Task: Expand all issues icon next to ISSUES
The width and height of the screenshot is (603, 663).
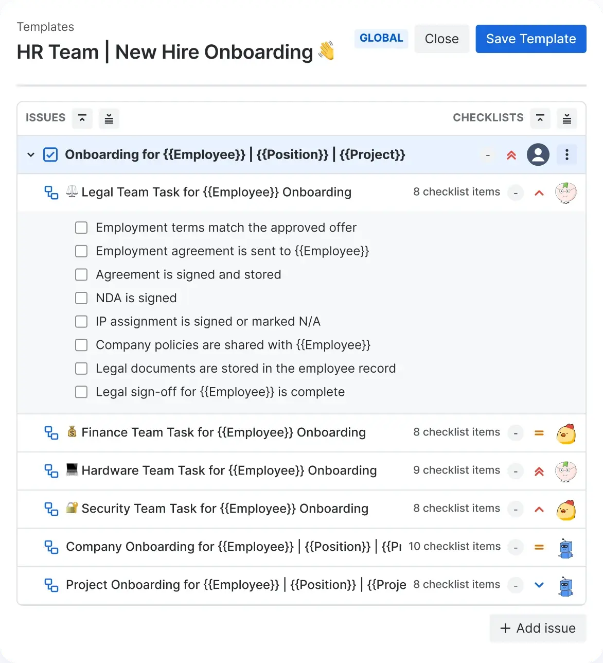Action: coord(109,118)
